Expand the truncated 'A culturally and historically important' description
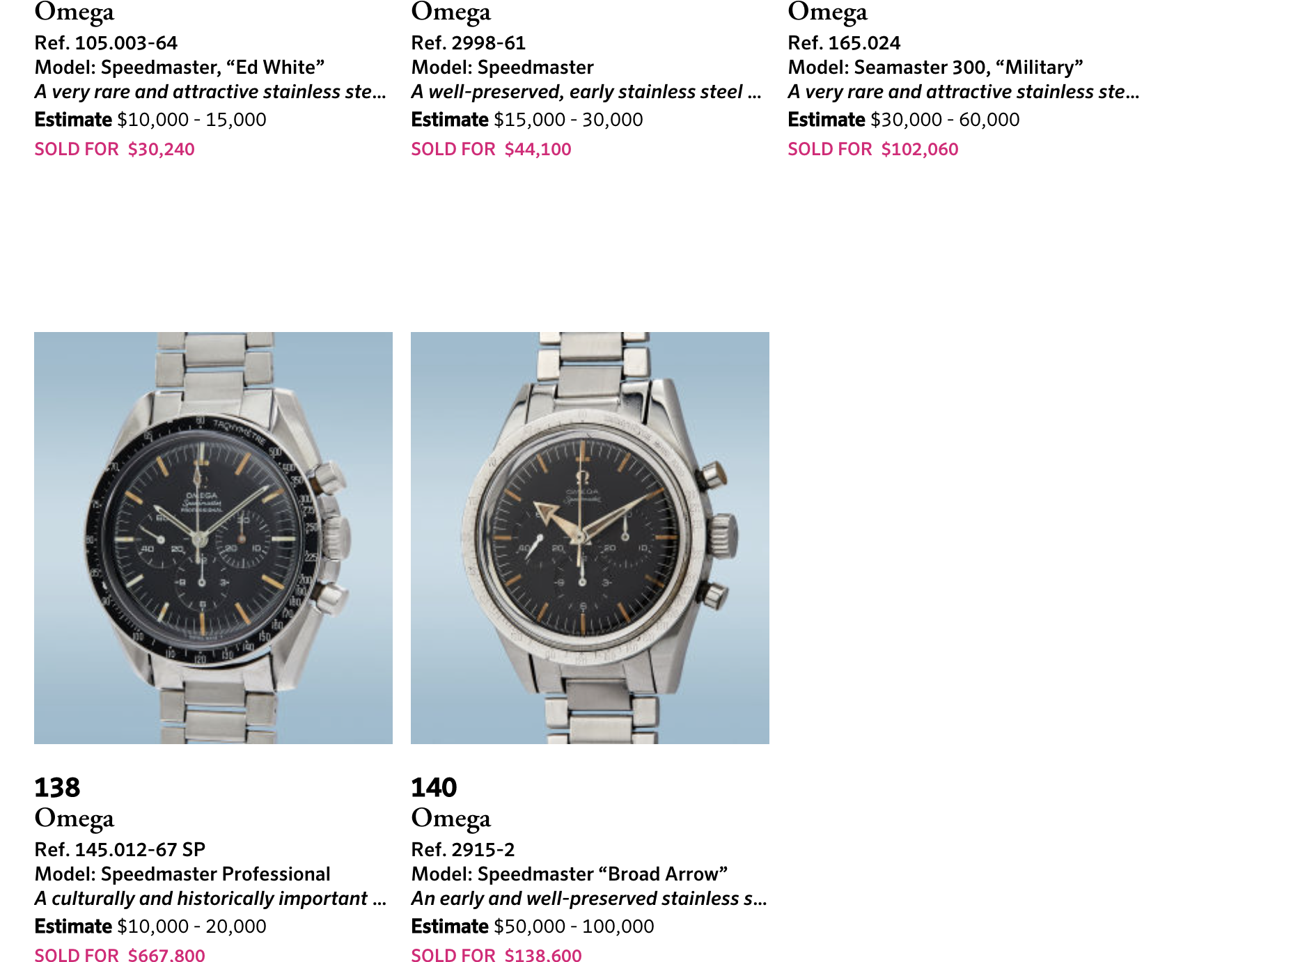 [x=210, y=899]
